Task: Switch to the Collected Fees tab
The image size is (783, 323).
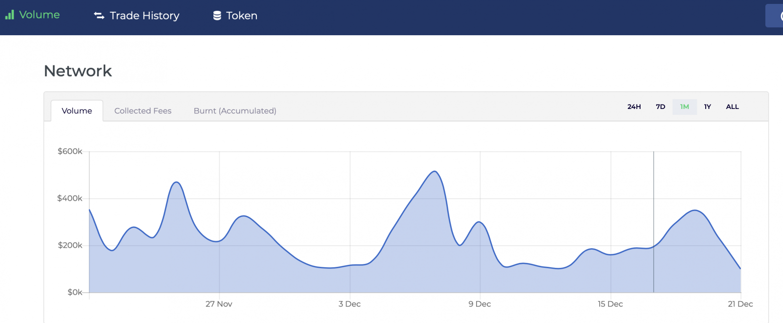Action: click(143, 111)
